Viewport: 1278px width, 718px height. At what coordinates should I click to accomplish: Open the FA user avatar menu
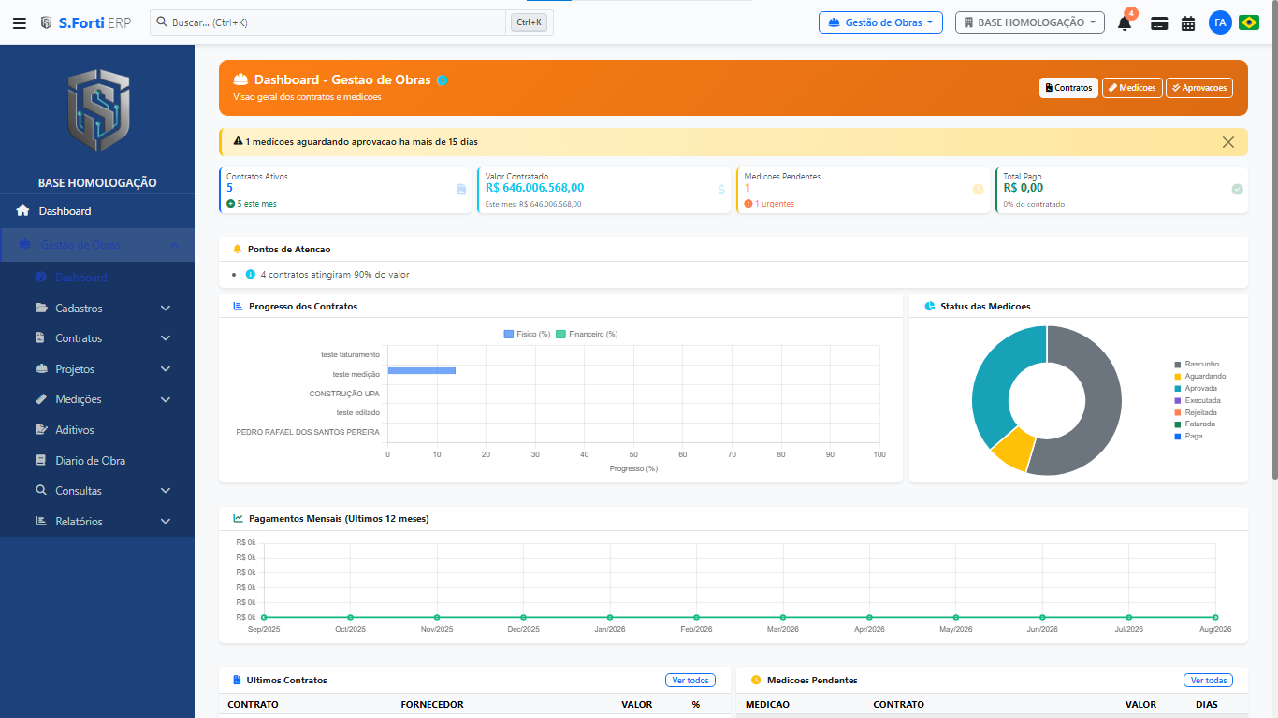[x=1220, y=22]
